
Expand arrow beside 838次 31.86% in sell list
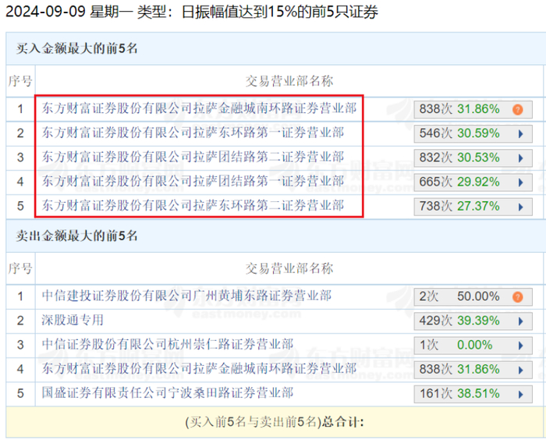[x=521, y=370]
